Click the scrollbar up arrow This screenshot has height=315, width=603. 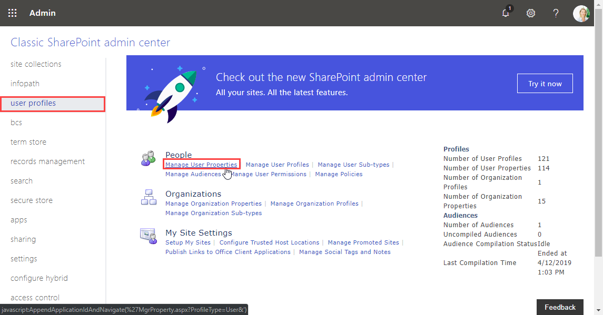pos(598,4)
